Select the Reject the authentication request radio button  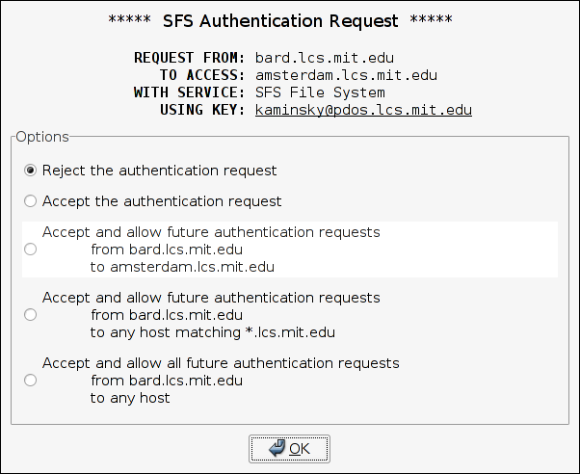[x=31, y=171]
